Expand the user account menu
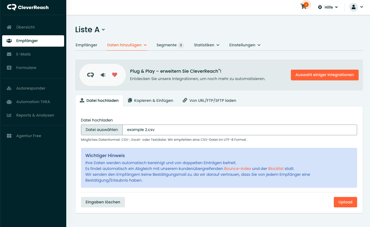This screenshot has height=227, width=370. pyautogui.click(x=356, y=7)
